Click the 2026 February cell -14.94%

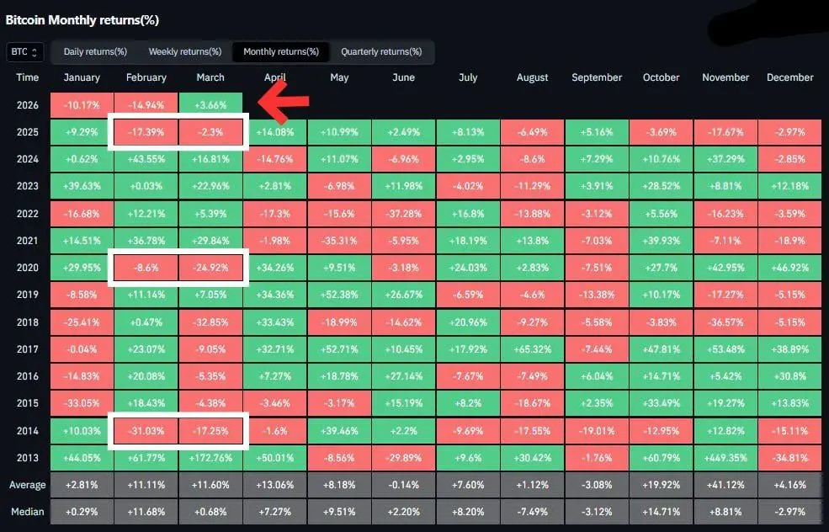tap(146, 105)
